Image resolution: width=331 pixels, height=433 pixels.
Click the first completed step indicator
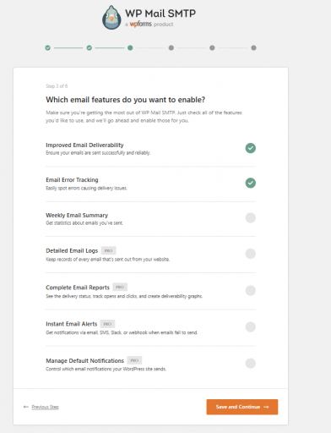[48, 48]
